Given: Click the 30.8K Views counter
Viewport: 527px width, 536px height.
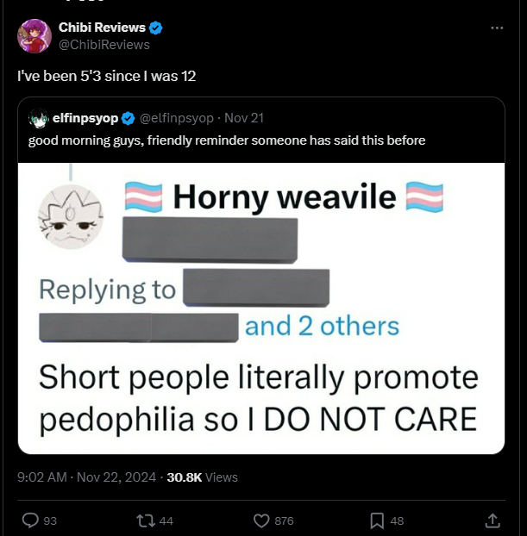Looking at the screenshot, I should tap(202, 477).
